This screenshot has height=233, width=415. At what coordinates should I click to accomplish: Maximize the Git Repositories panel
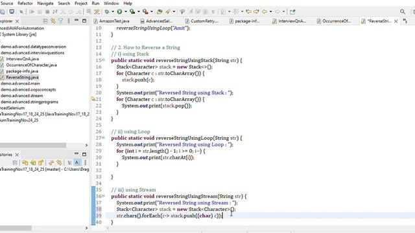coord(84,154)
